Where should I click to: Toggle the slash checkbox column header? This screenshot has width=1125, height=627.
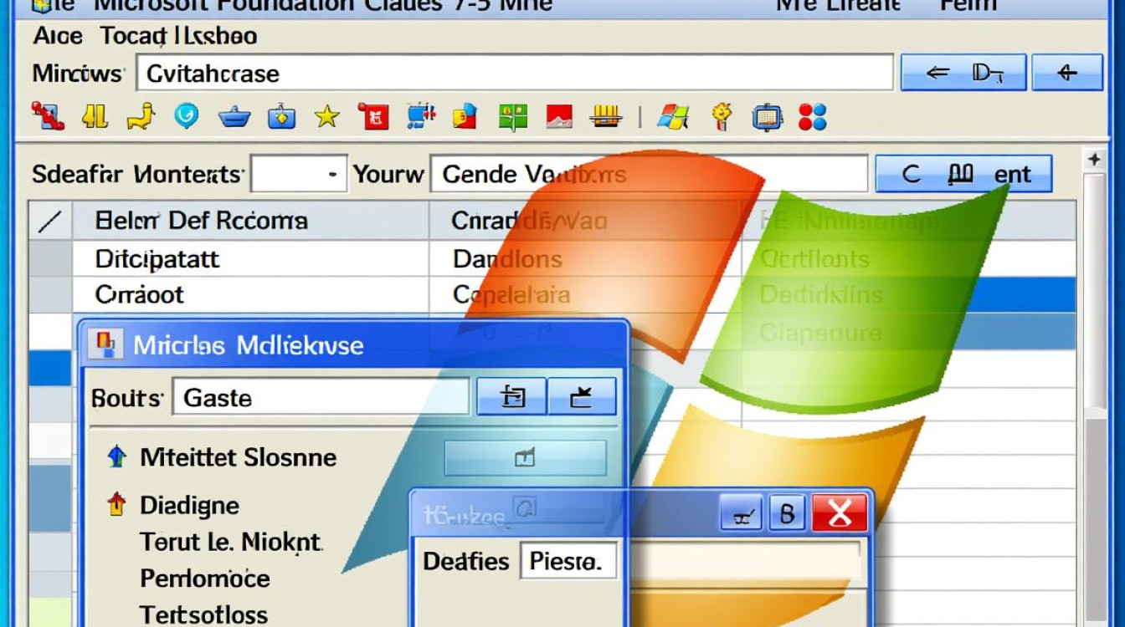point(50,221)
